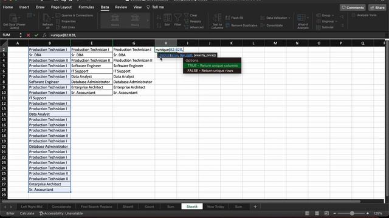
Task: Open the Insert Function fx dialog
Action: [x=44, y=35]
